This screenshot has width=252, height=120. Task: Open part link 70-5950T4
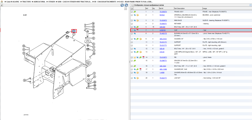point(163,12)
